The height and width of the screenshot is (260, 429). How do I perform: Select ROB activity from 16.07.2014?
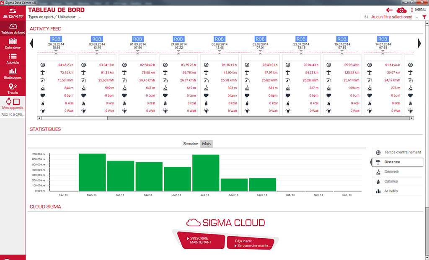[342, 39]
